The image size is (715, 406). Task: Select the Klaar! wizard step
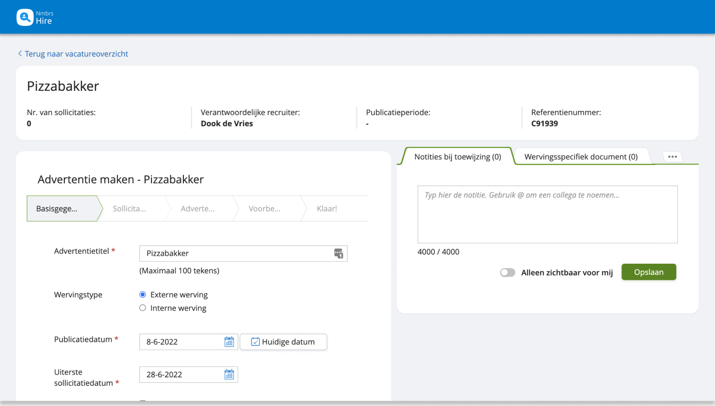pyautogui.click(x=327, y=209)
